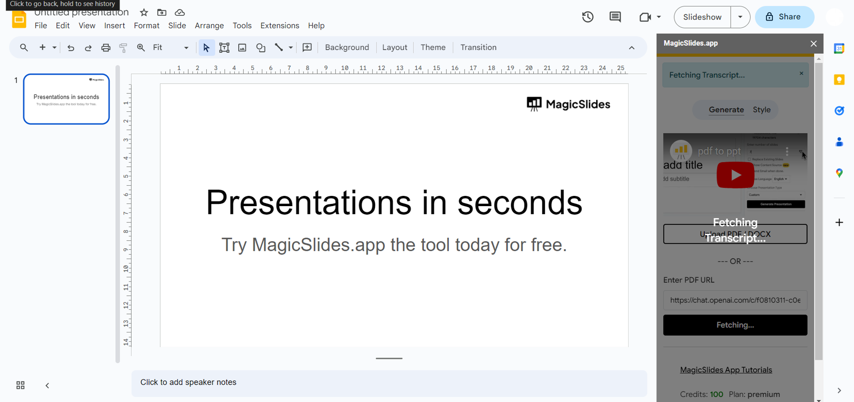Click the search menus magnifier icon

click(24, 47)
